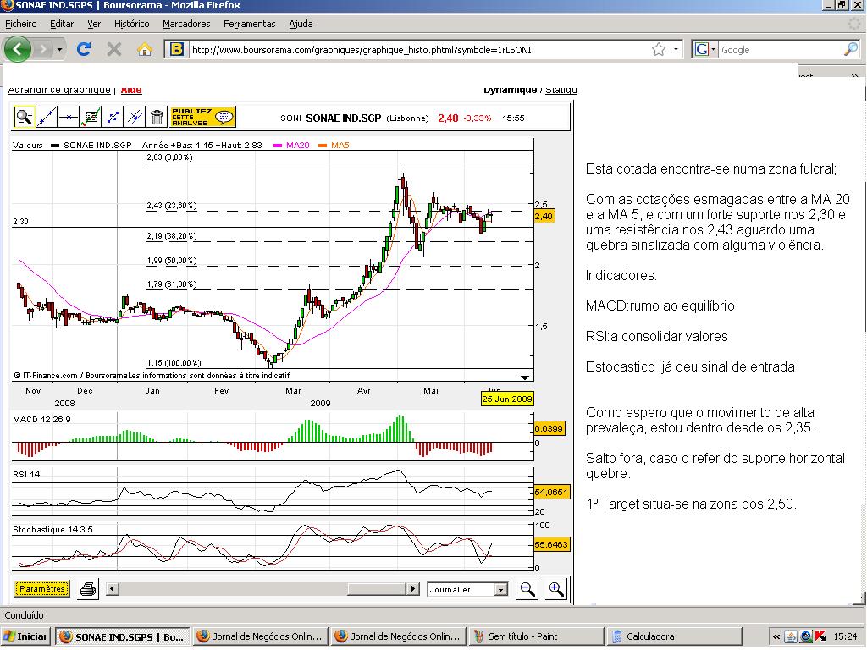This screenshot has height=650, width=867.
Task: Click the Paramètres button
Action: 42,589
